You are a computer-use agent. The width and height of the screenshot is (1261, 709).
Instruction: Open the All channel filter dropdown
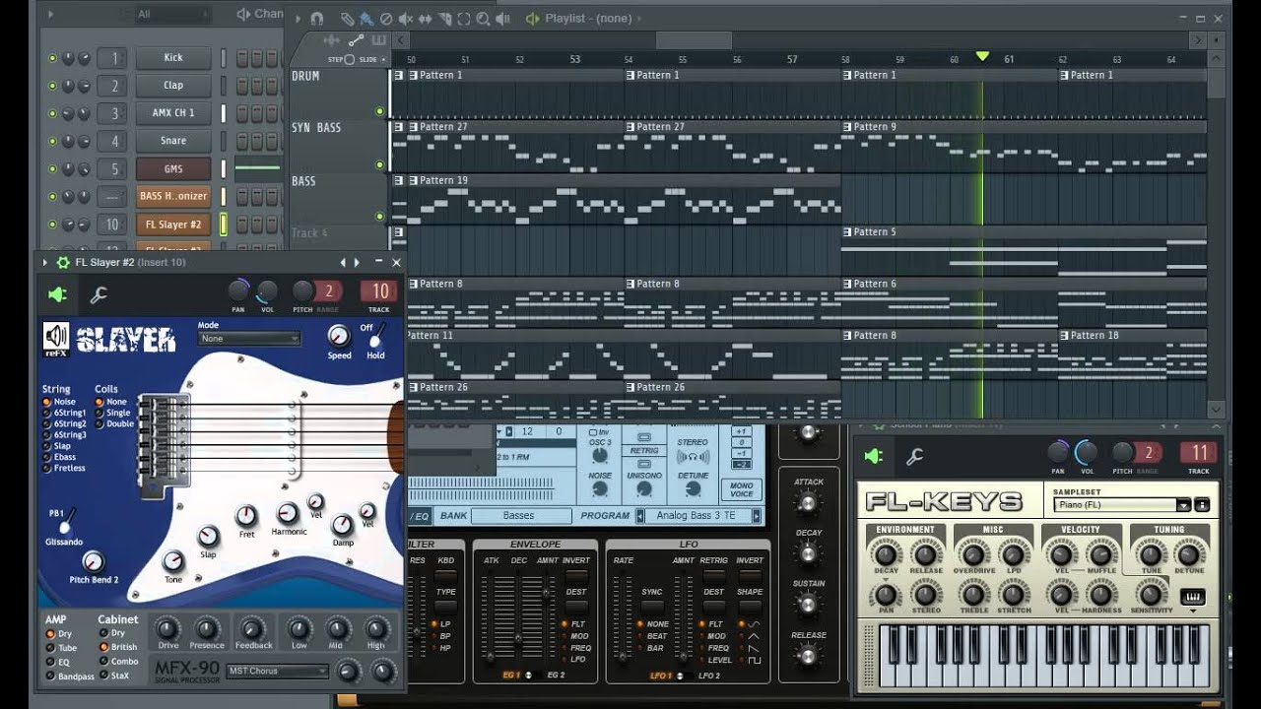click(x=172, y=15)
